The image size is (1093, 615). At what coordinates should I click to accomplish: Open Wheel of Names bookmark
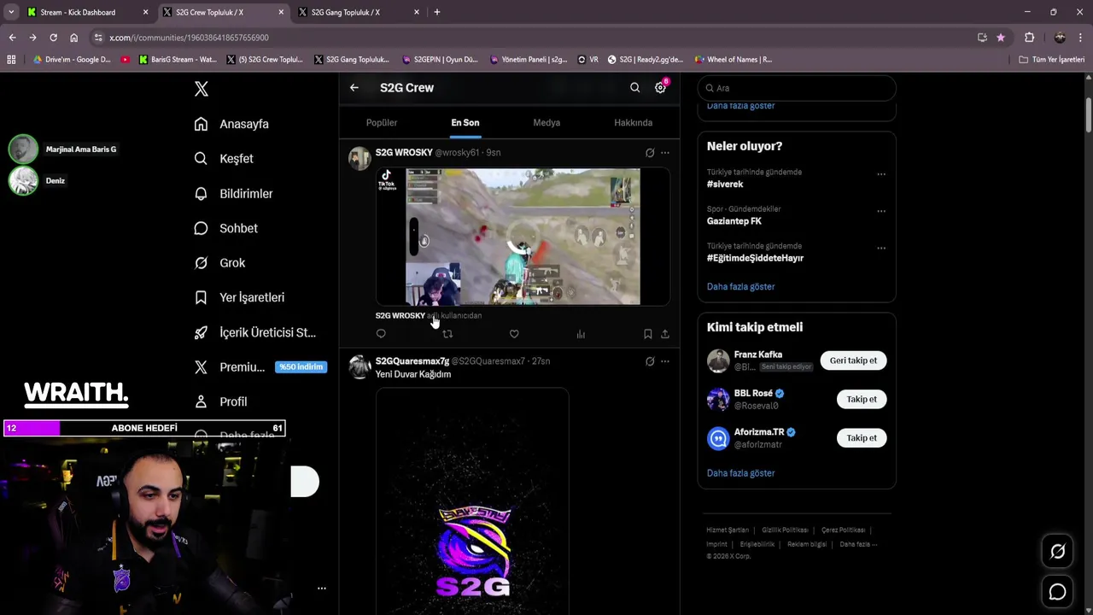[x=733, y=60]
